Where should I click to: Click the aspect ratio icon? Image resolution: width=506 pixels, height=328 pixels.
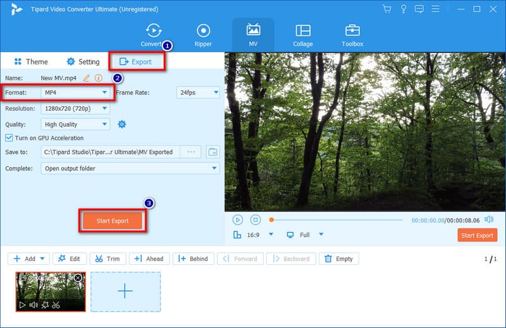(237, 235)
